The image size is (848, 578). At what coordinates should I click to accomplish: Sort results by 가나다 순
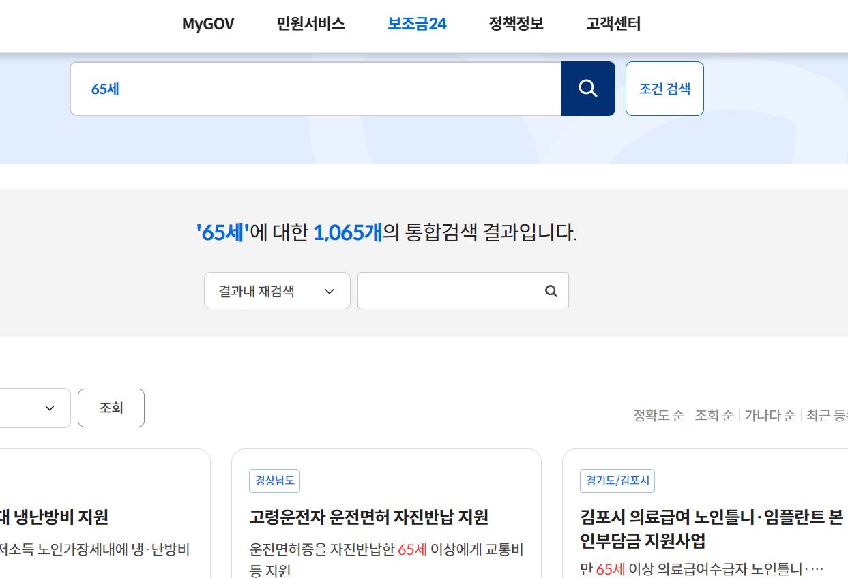(x=770, y=415)
